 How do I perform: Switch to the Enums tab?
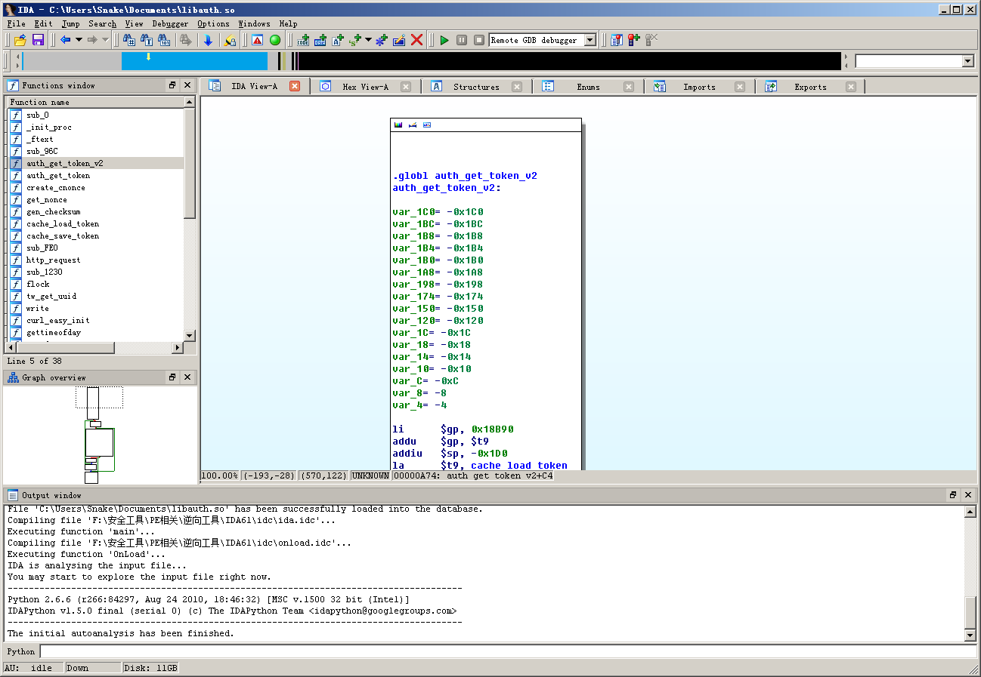(x=588, y=87)
